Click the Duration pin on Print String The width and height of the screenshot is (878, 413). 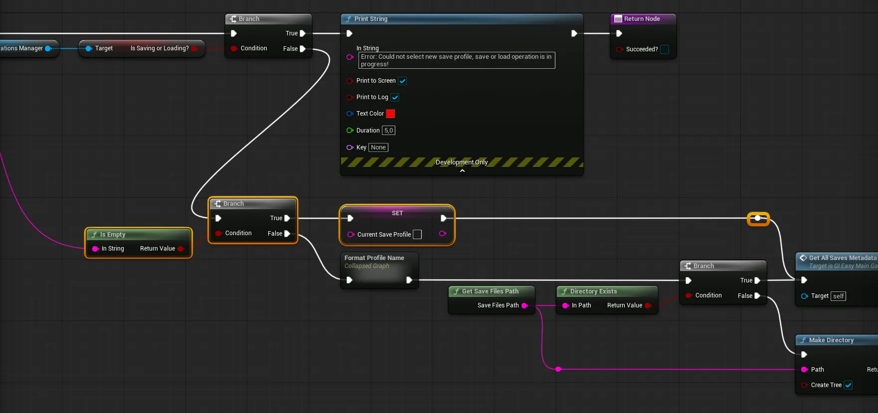click(350, 131)
